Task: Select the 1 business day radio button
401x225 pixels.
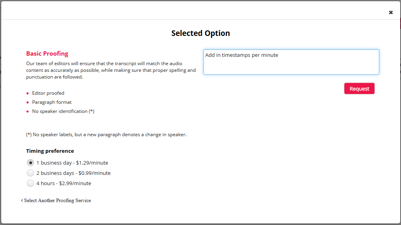Action: [x=30, y=163]
